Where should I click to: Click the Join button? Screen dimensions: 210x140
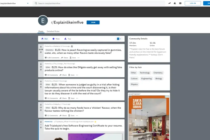(x=93, y=22)
